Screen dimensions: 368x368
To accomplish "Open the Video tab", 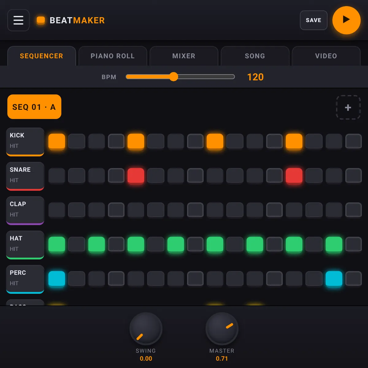I will tap(326, 56).
